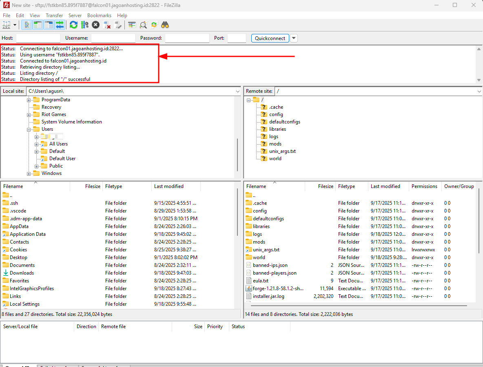This screenshot has height=367, width=483.
Task: Open the Quickconnect history dropdown
Action: (294, 38)
